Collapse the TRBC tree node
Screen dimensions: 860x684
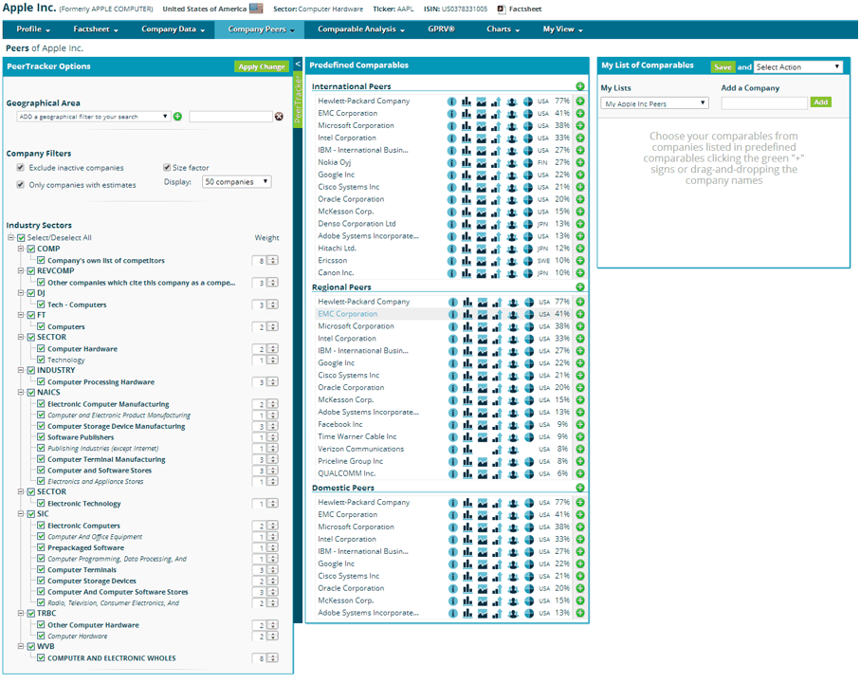coord(21,613)
